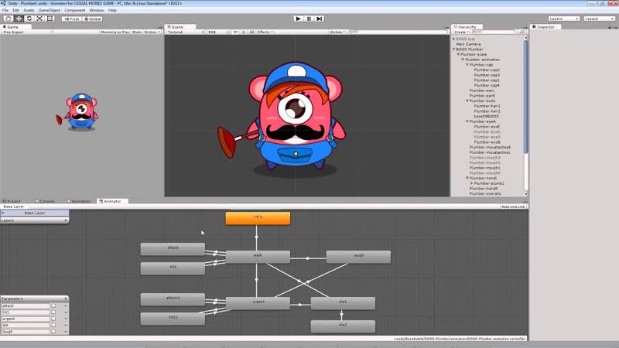Screen dimensions: 619x348
Task: Open Scene view Gizmos dropdown
Action: pyautogui.click(x=337, y=32)
